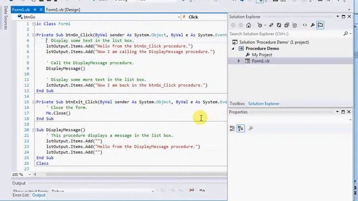Click comment 'Close the form.' line
Screen dimensions: 358x201
[67, 108]
